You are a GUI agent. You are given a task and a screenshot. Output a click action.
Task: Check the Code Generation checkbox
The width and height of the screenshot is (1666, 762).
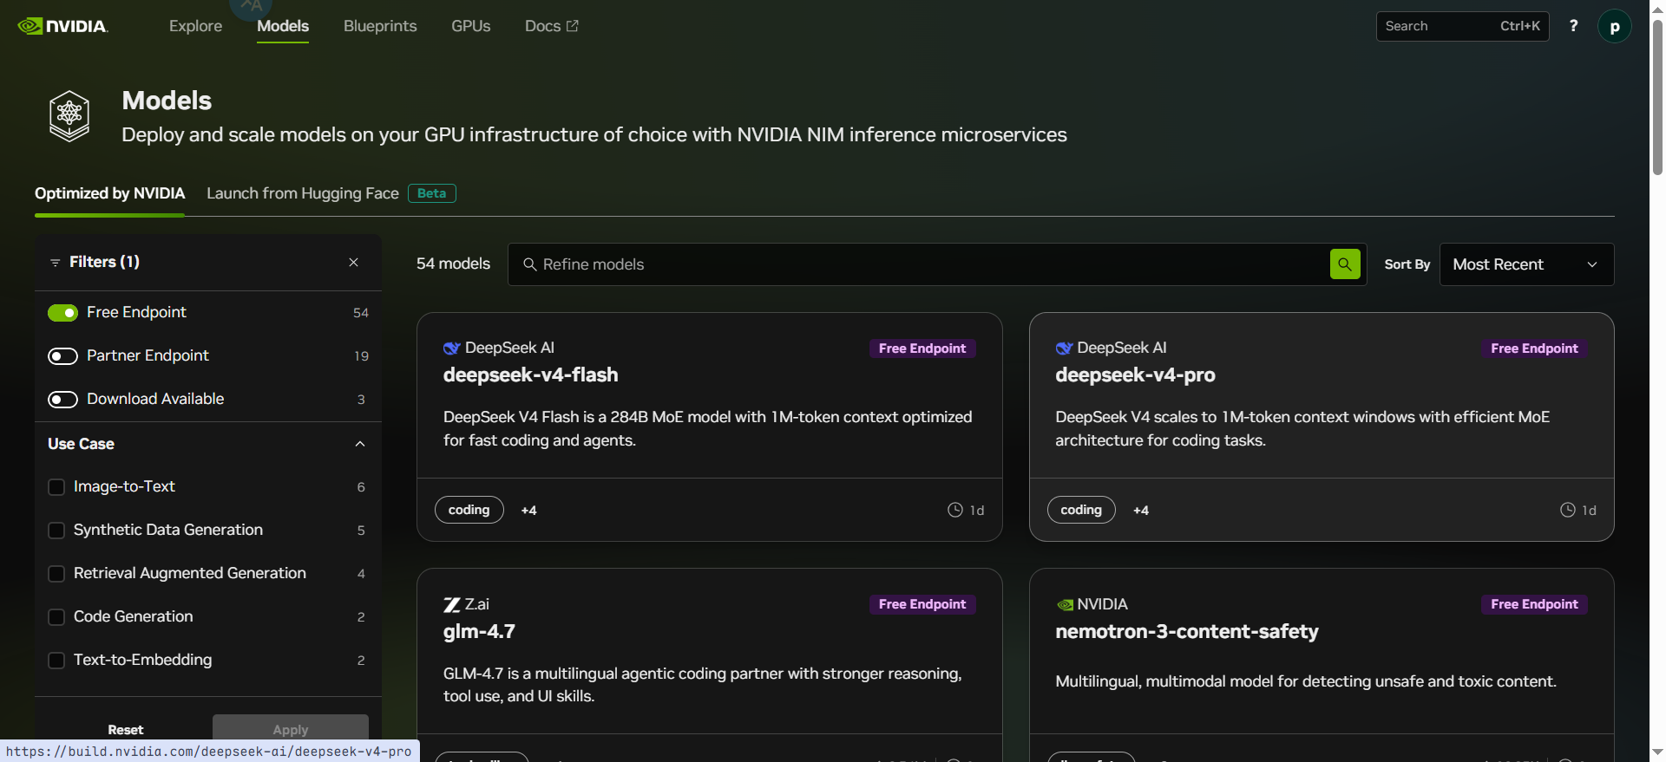(56, 617)
